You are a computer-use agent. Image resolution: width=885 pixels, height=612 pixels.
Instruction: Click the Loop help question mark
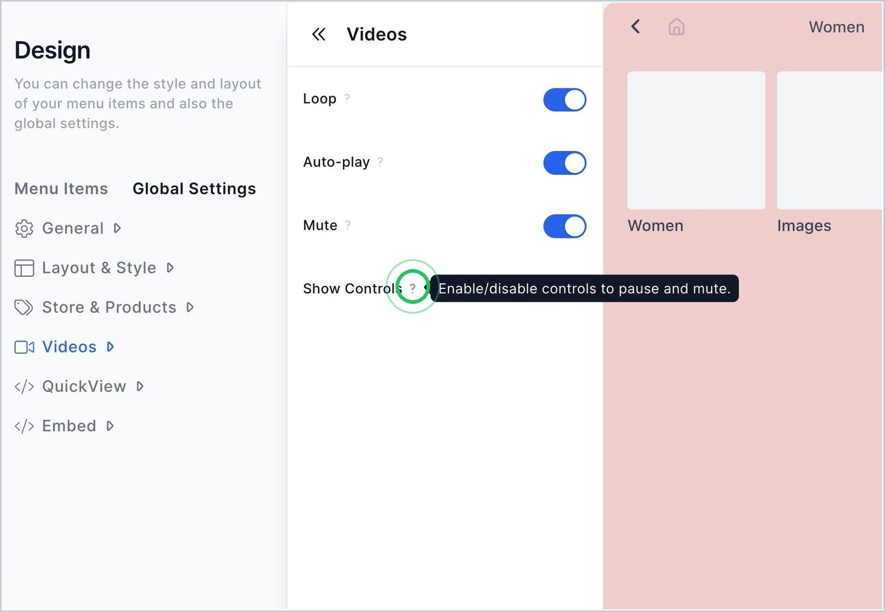click(347, 99)
